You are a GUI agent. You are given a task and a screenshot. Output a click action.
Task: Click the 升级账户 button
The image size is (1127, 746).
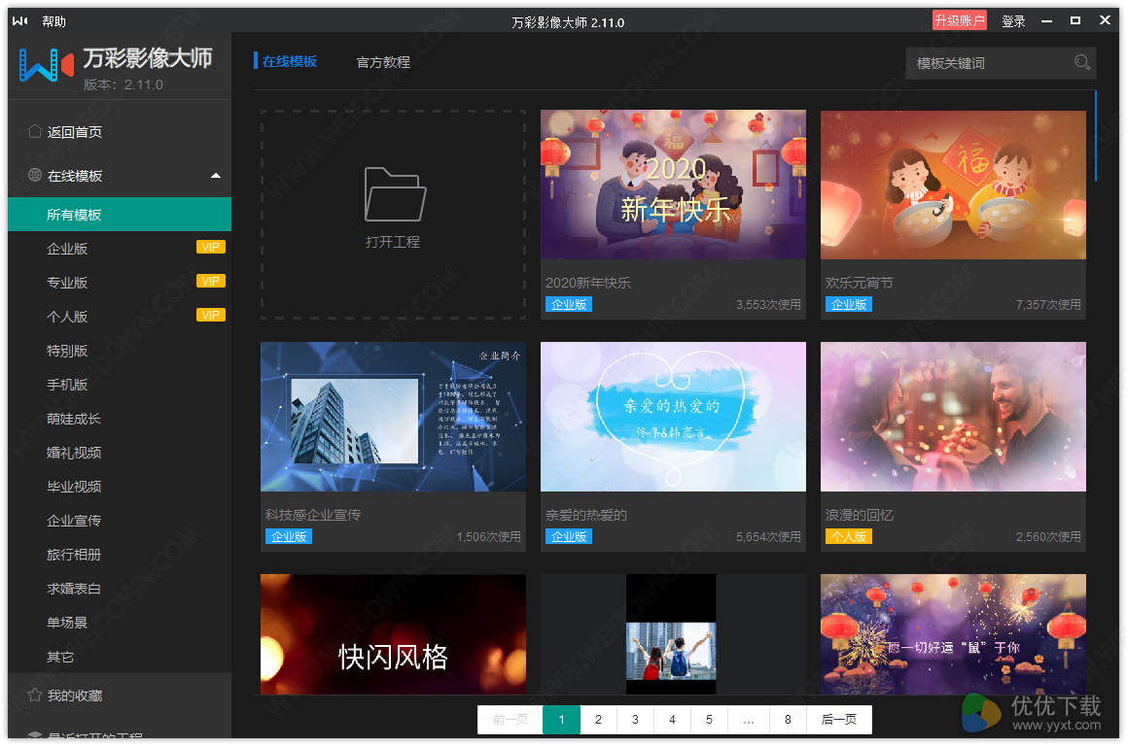click(x=959, y=20)
